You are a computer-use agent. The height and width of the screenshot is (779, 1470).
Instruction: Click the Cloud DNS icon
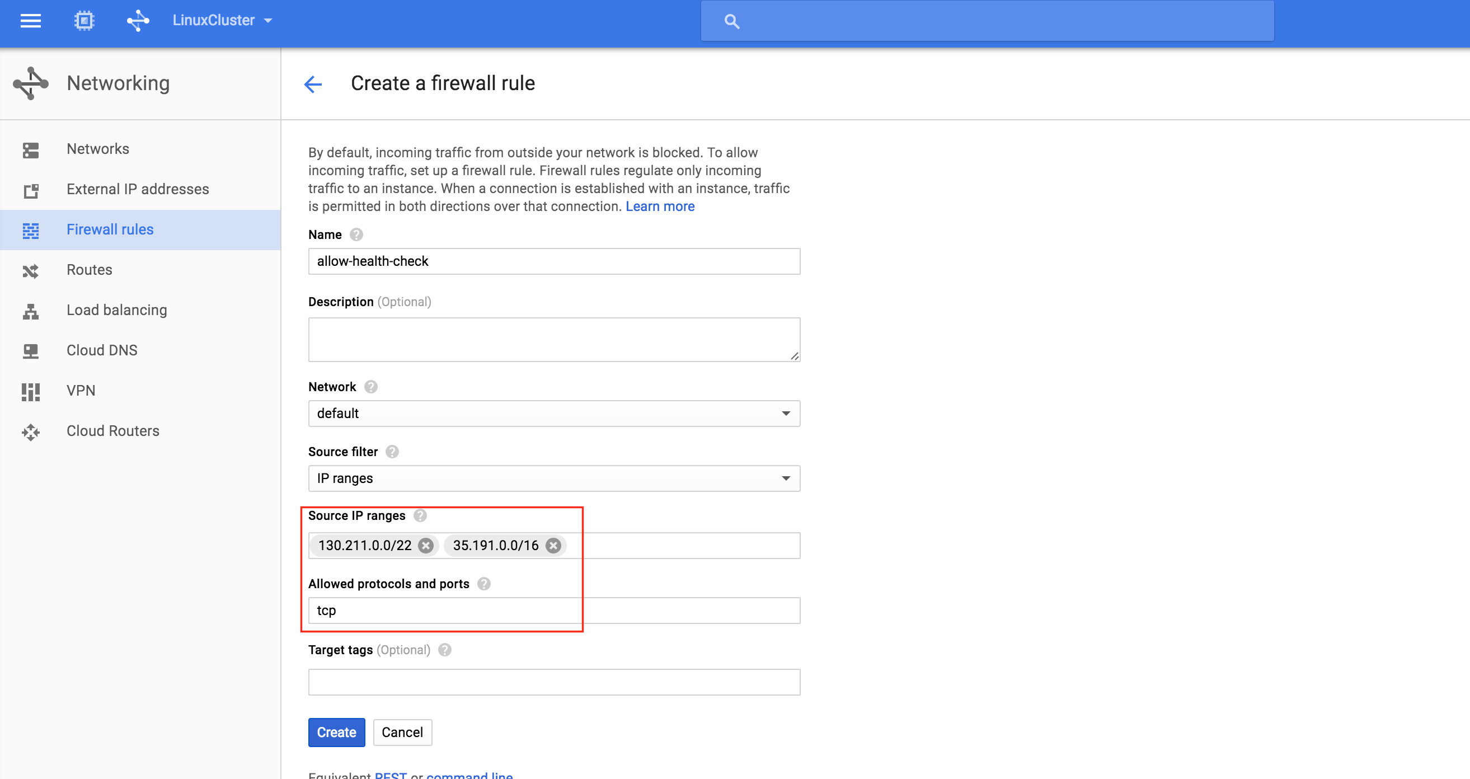31,351
